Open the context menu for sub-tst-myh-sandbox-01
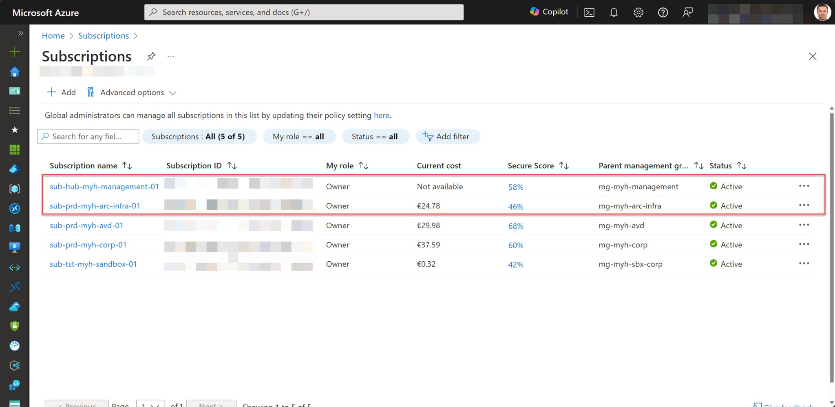Image resolution: width=835 pixels, height=407 pixels. point(804,263)
